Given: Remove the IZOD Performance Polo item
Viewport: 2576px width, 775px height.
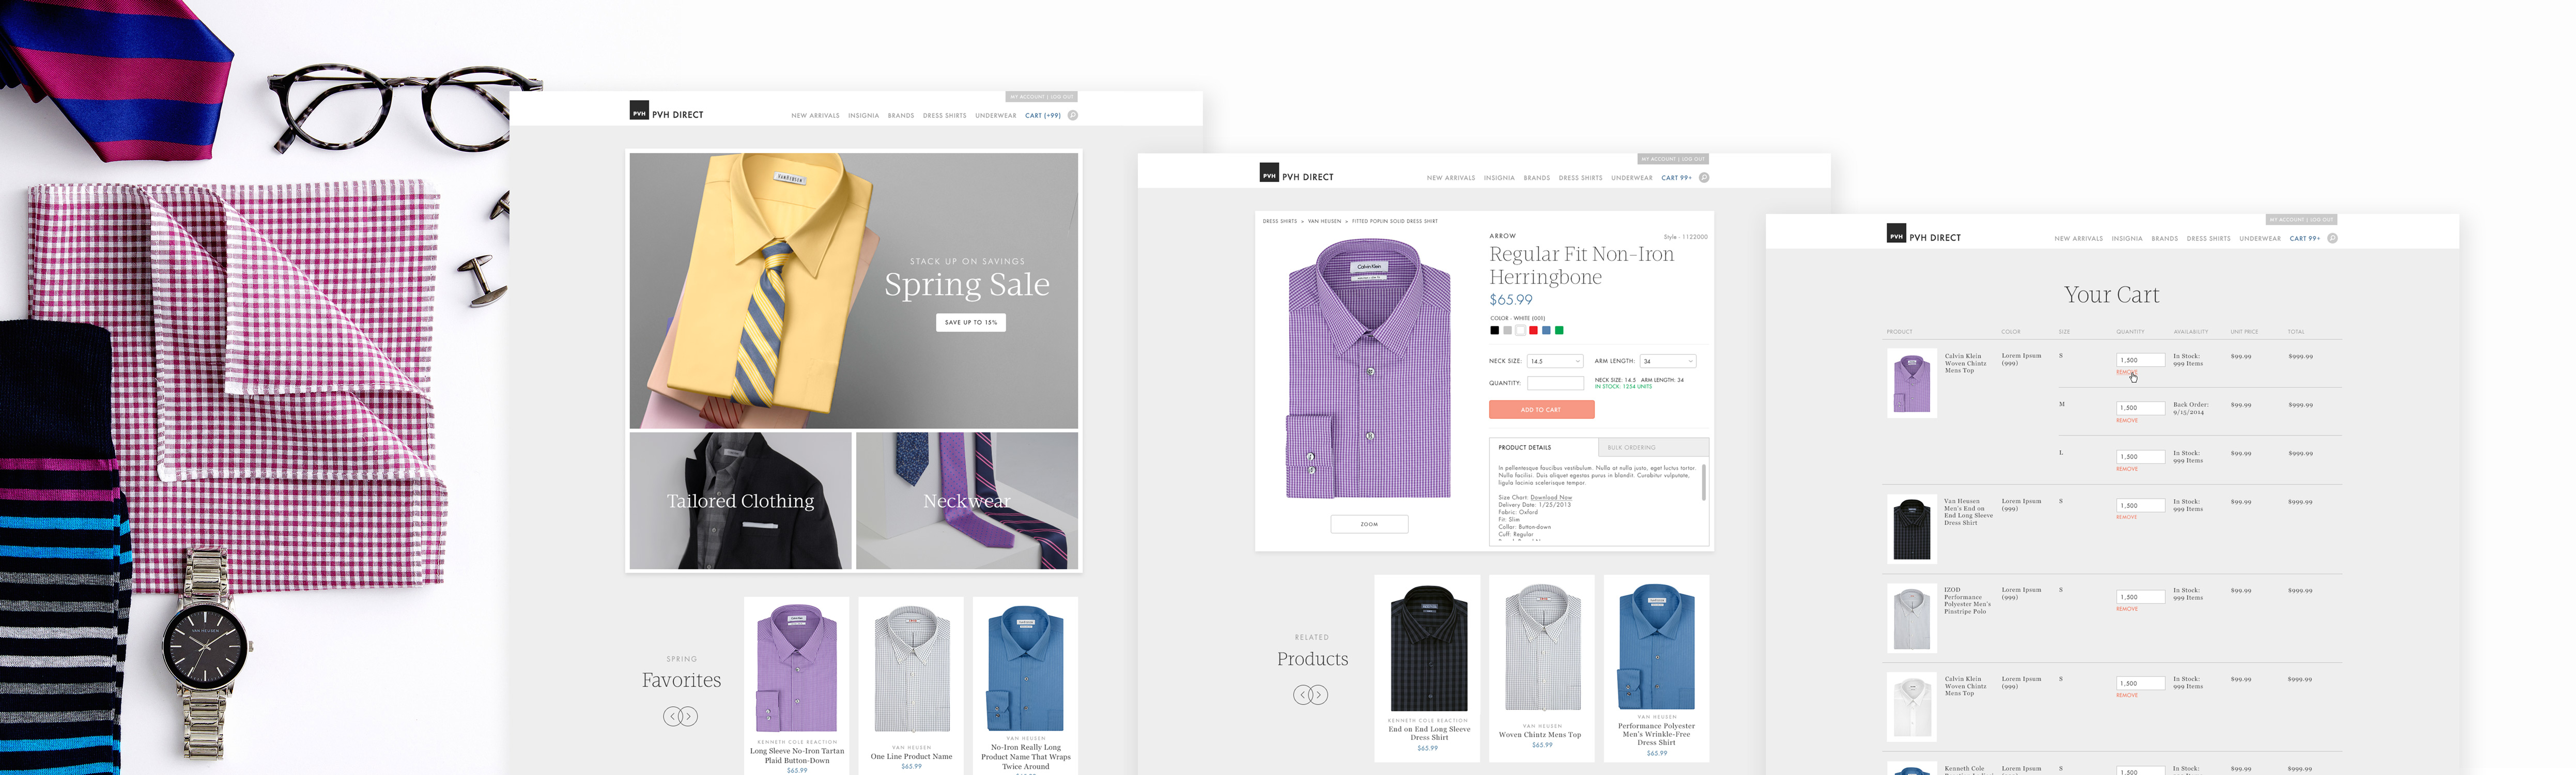Looking at the screenshot, I should click(2127, 609).
